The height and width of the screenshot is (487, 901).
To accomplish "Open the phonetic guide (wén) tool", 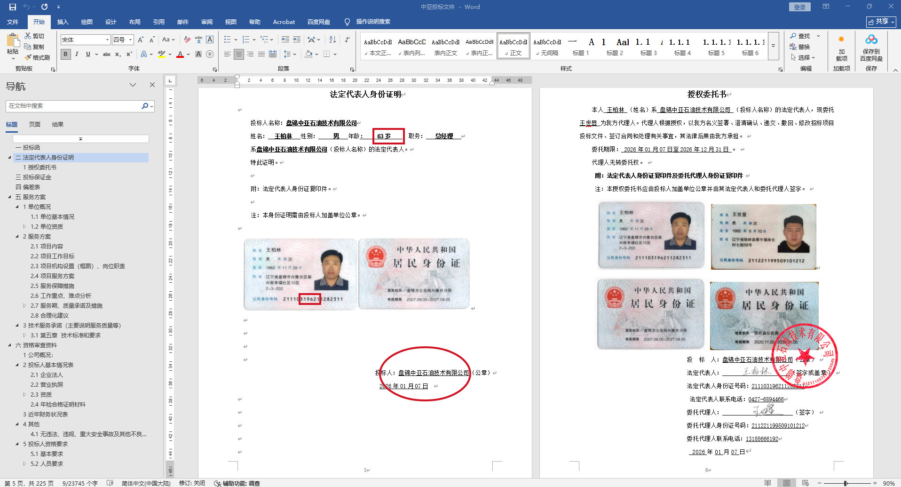I will [x=198, y=40].
